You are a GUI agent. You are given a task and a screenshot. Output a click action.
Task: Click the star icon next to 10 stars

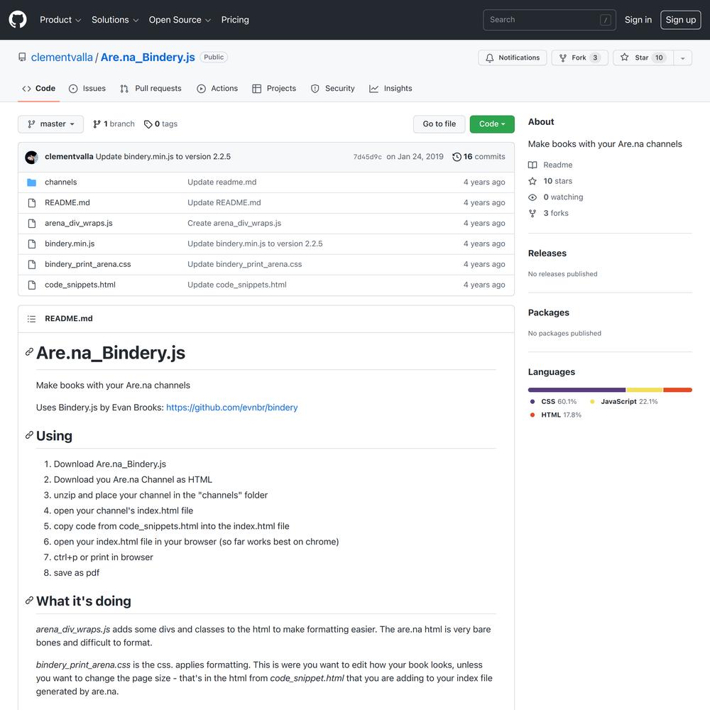(x=532, y=181)
